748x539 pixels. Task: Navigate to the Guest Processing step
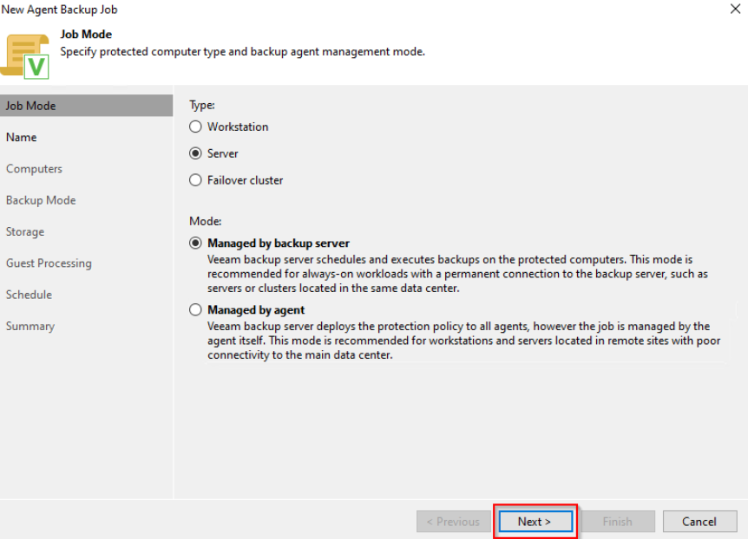pos(49,263)
